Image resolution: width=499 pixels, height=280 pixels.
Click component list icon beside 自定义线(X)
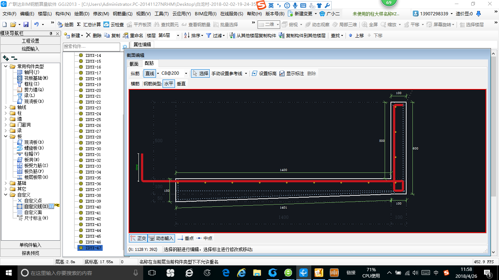click(x=52, y=206)
